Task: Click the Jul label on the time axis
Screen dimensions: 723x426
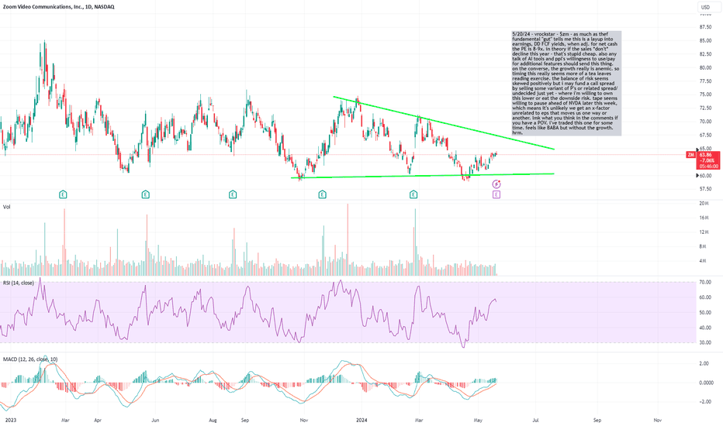Action: (x=536, y=420)
